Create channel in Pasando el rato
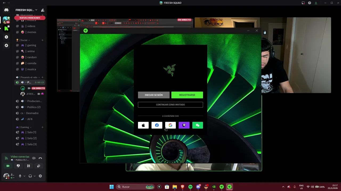 coord(42,77)
